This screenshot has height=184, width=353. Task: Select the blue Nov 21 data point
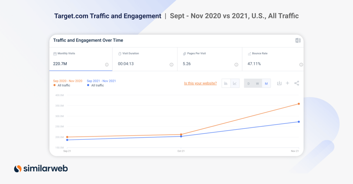pyautogui.click(x=299, y=122)
